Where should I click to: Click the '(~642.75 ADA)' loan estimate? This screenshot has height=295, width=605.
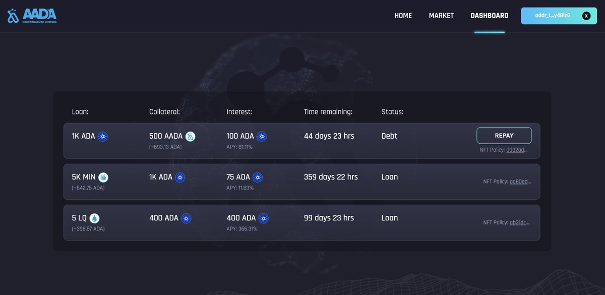[x=88, y=188]
